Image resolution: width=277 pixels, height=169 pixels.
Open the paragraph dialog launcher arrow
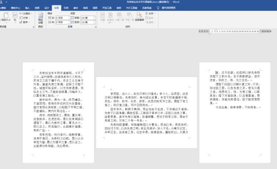pos(97,27)
